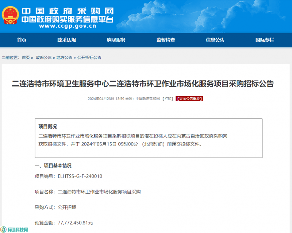Select the project name 二连浩特市环卫作业市场化服务项目采购
The image size is (292, 233).
(x=99, y=192)
